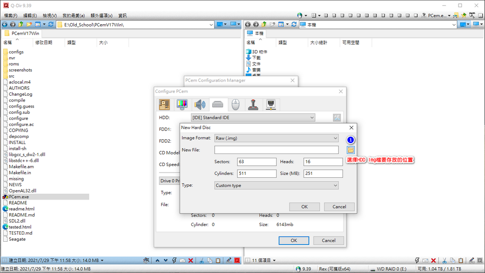Click the copy icon in left status bar
The height and width of the screenshot is (273, 485).
tap(210, 261)
